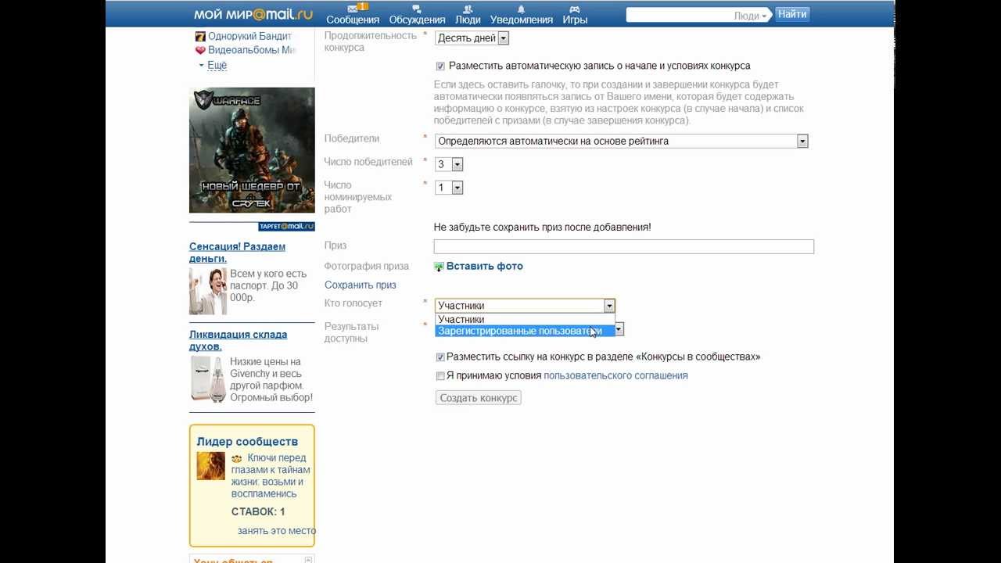Click the Таргет@mail.ru ad label
The image size is (1001, 563).
(x=286, y=227)
